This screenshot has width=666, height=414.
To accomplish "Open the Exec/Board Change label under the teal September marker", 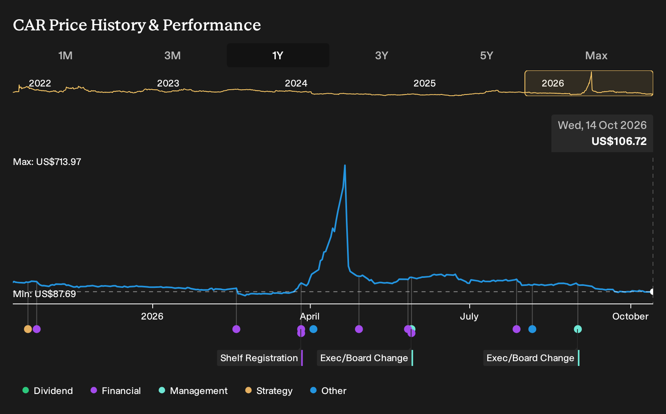I will (531, 358).
